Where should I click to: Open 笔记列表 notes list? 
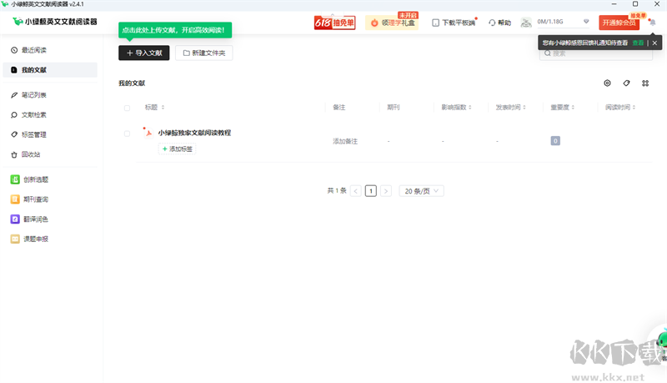pyautogui.click(x=50, y=95)
